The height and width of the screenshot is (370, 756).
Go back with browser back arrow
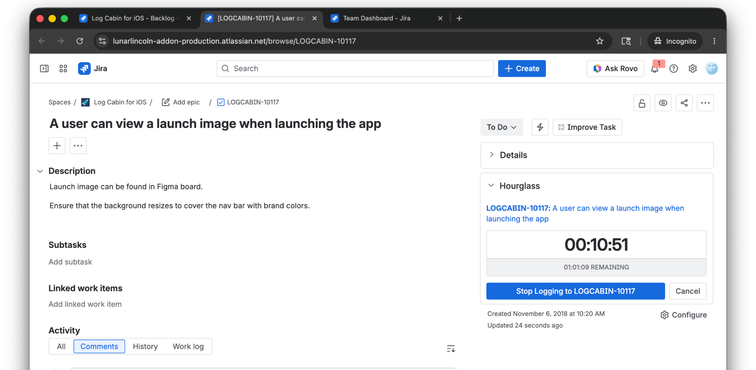pyautogui.click(x=42, y=41)
